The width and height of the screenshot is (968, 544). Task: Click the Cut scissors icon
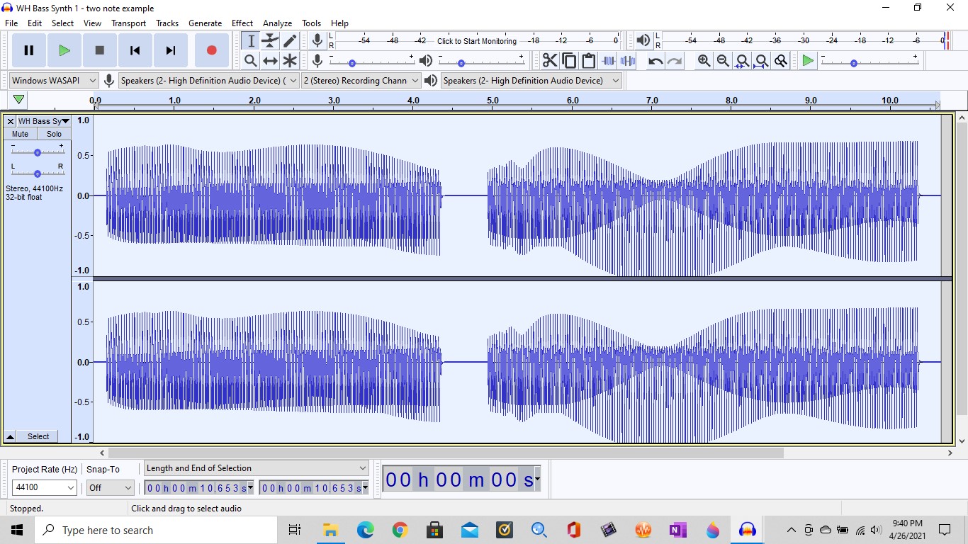pos(550,61)
